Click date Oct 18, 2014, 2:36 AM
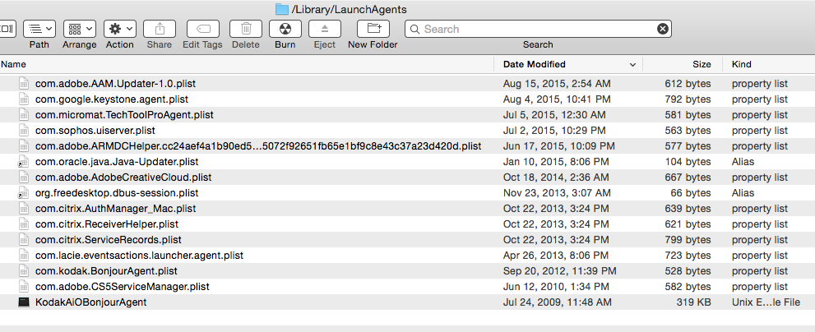This screenshot has height=332, width=815. [x=556, y=178]
